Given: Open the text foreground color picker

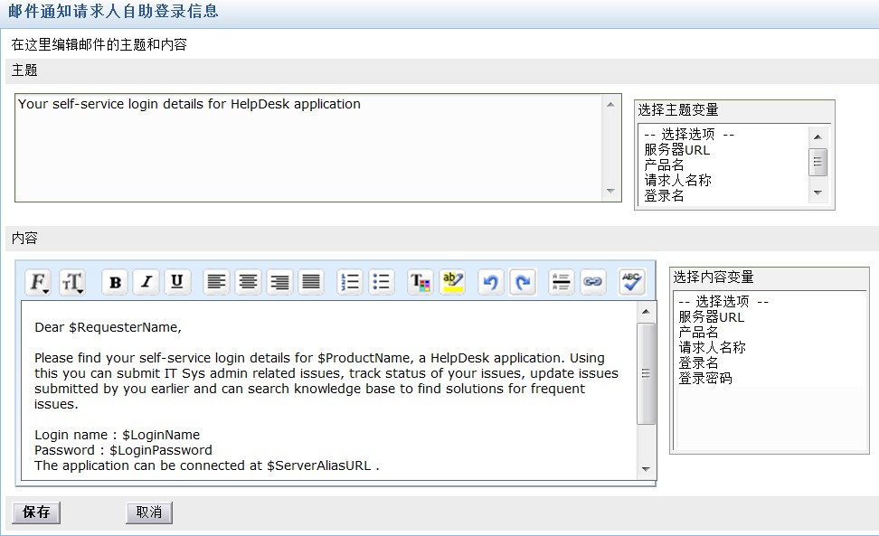Looking at the screenshot, I should click(421, 282).
